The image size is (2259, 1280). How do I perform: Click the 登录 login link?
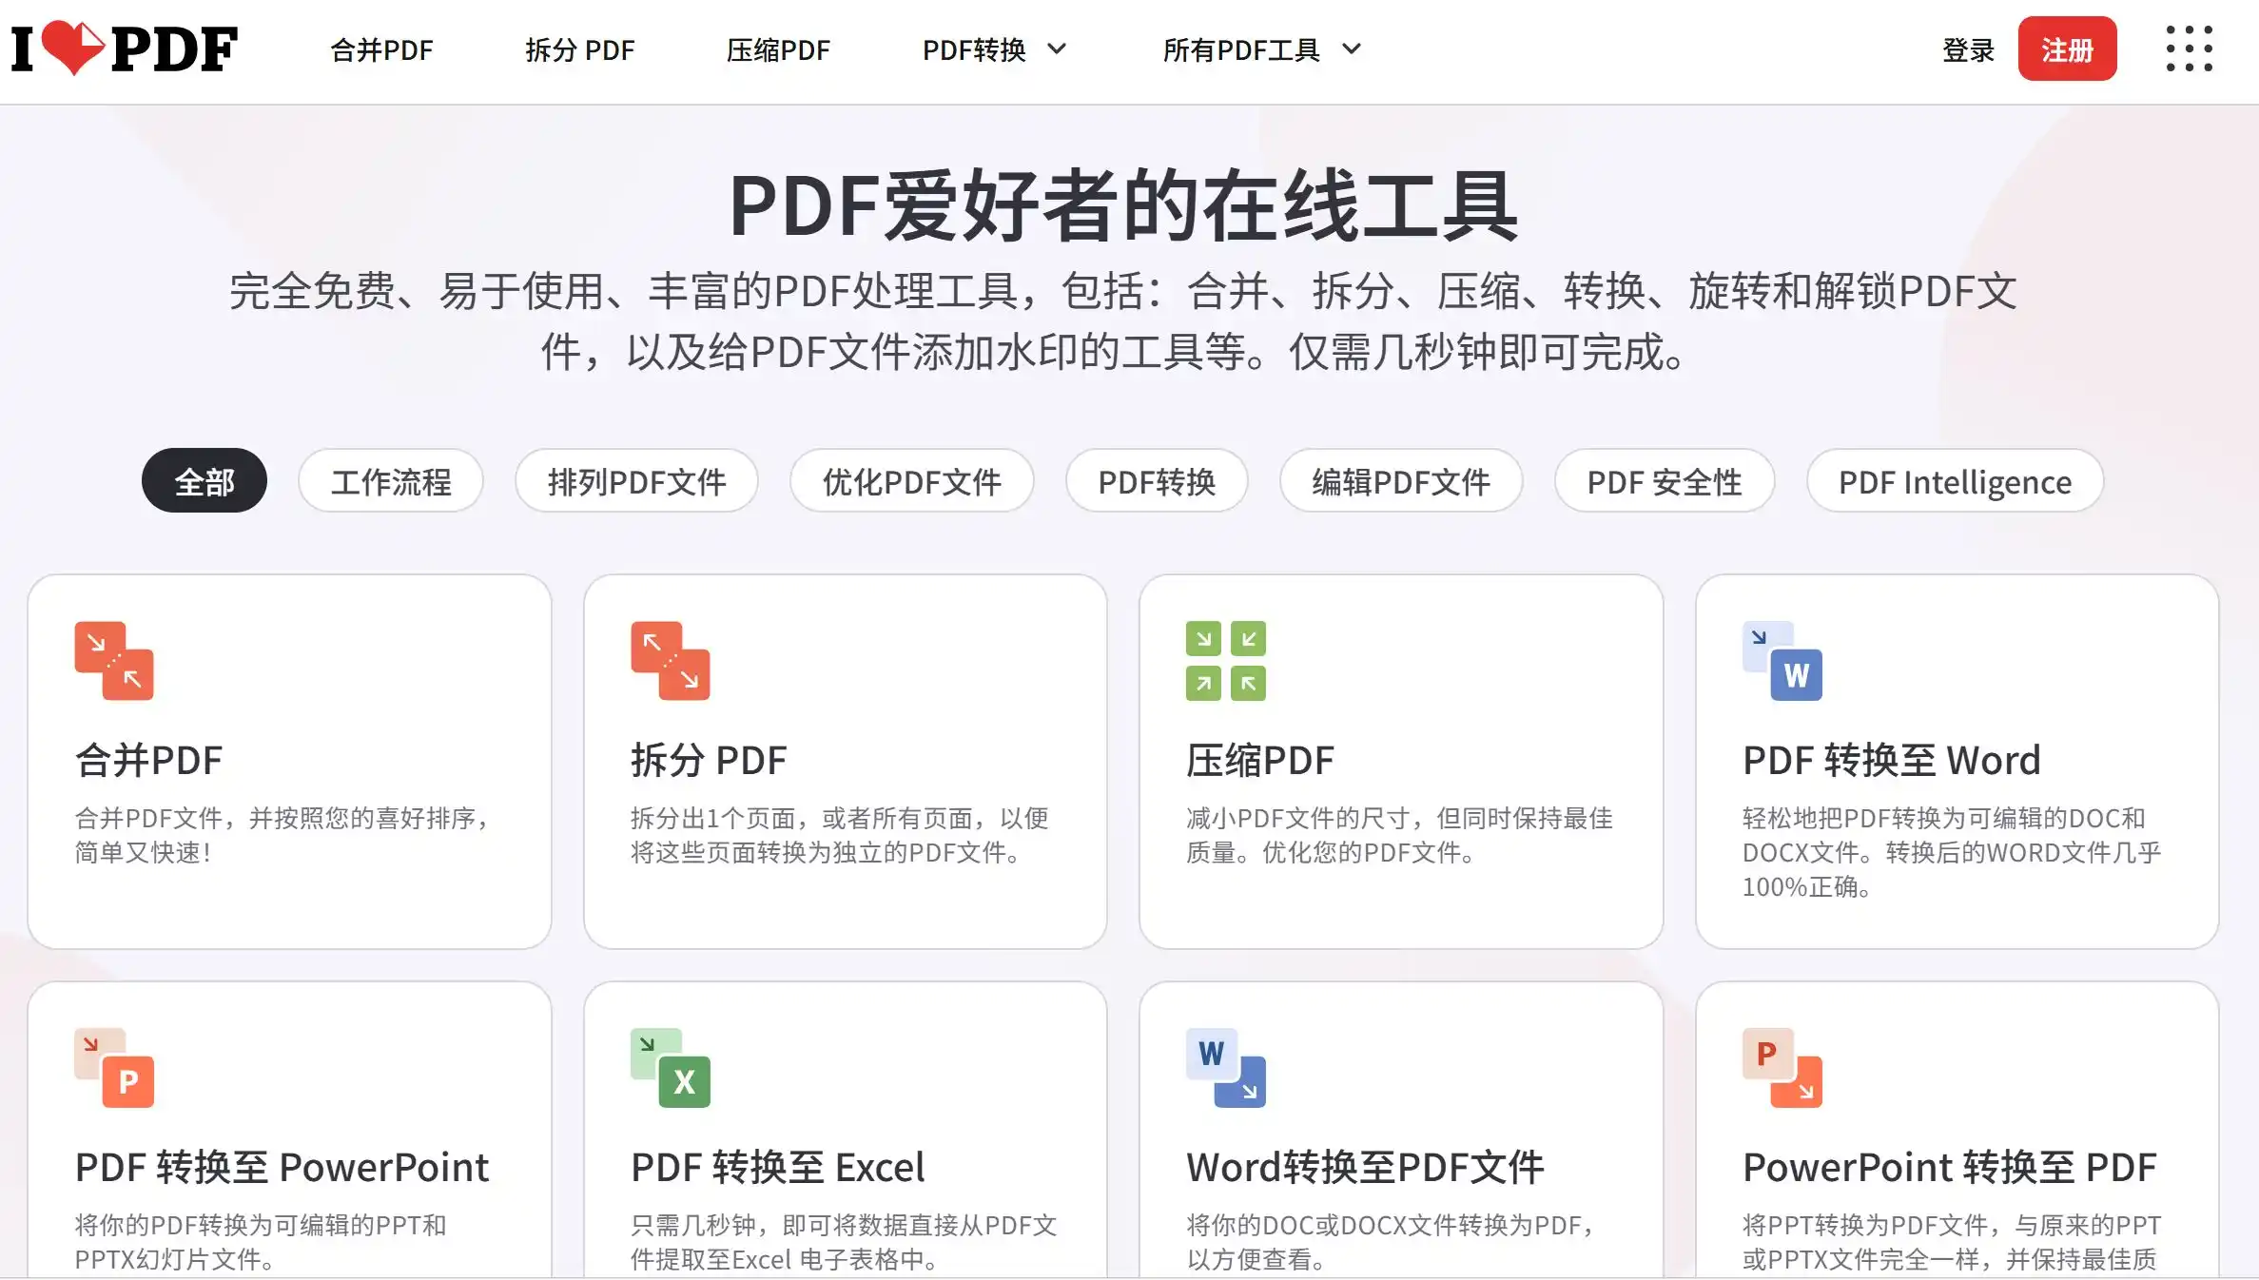coord(1968,49)
